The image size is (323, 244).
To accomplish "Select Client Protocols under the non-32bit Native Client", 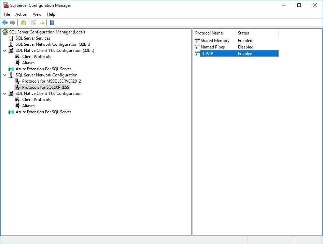I will [37, 100].
